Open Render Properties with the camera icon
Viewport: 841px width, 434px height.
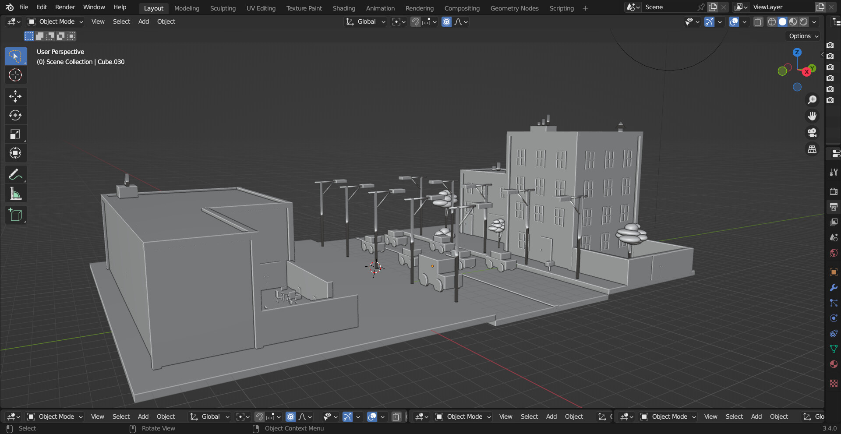tap(834, 191)
